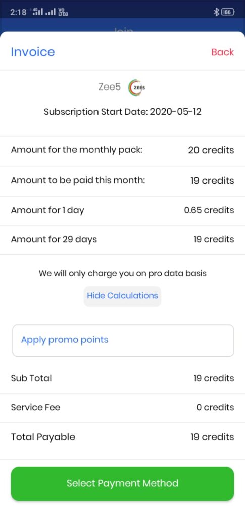Viewport: 245px width, 518px height.
Task: Tap the Total Payable 19 credits row
Action: [122, 438]
